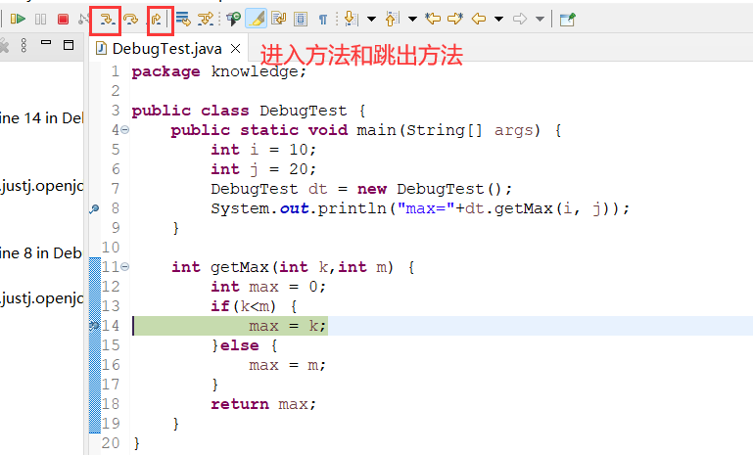Viewport: 753px width, 455px height.
Task: Click the Pin Editor icon
Action: click(567, 20)
